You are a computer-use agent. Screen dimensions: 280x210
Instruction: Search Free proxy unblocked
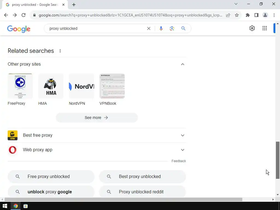point(51,176)
